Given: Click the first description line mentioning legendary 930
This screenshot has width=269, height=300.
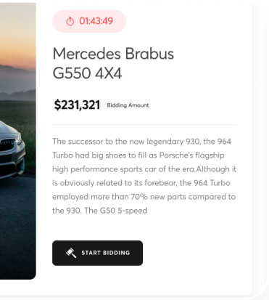Looking at the screenshot, I should (x=141, y=142).
